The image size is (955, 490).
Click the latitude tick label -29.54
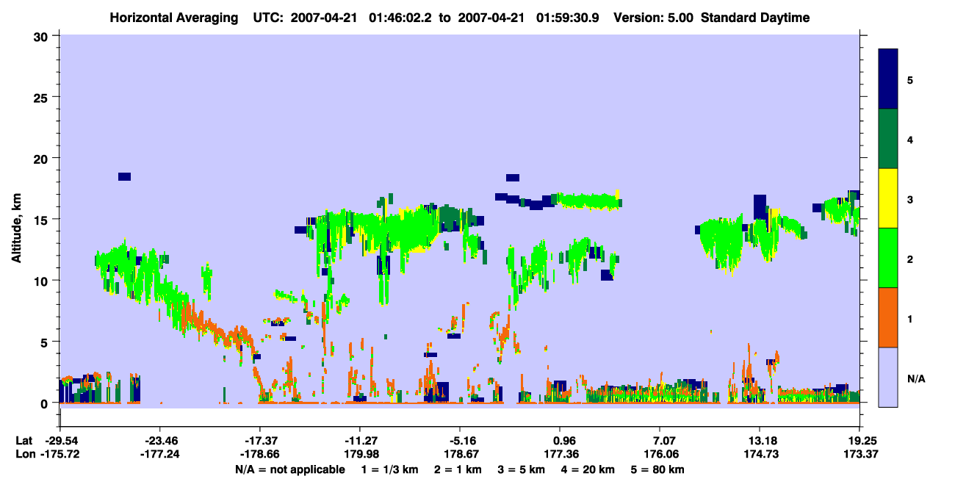pos(60,441)
